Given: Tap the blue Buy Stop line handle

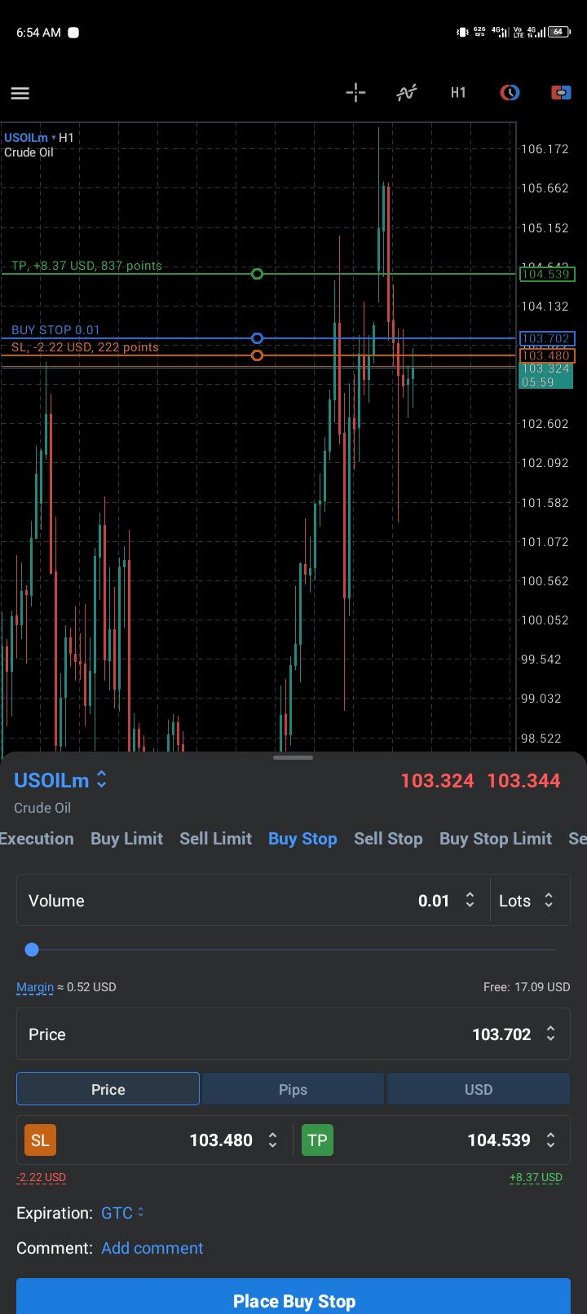Looking at the screenshot, I should pos(257,338).
